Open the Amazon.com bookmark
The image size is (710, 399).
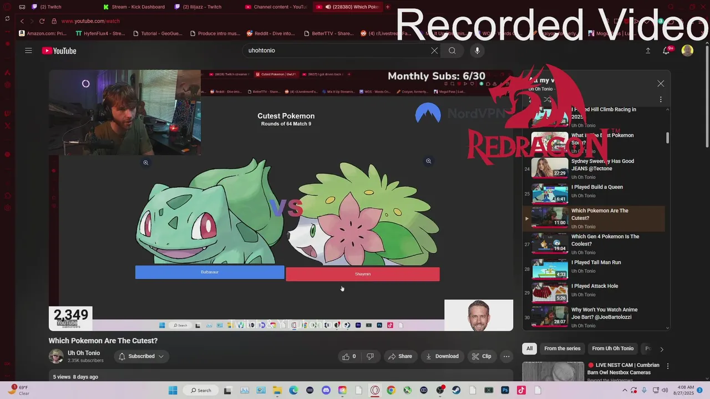coord(43,33)
